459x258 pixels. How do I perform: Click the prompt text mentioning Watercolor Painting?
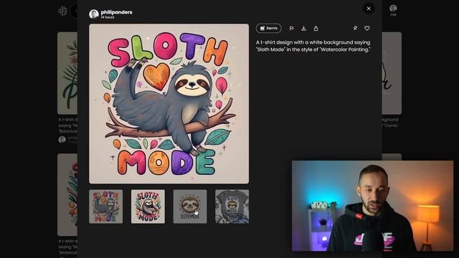(313, 46)
